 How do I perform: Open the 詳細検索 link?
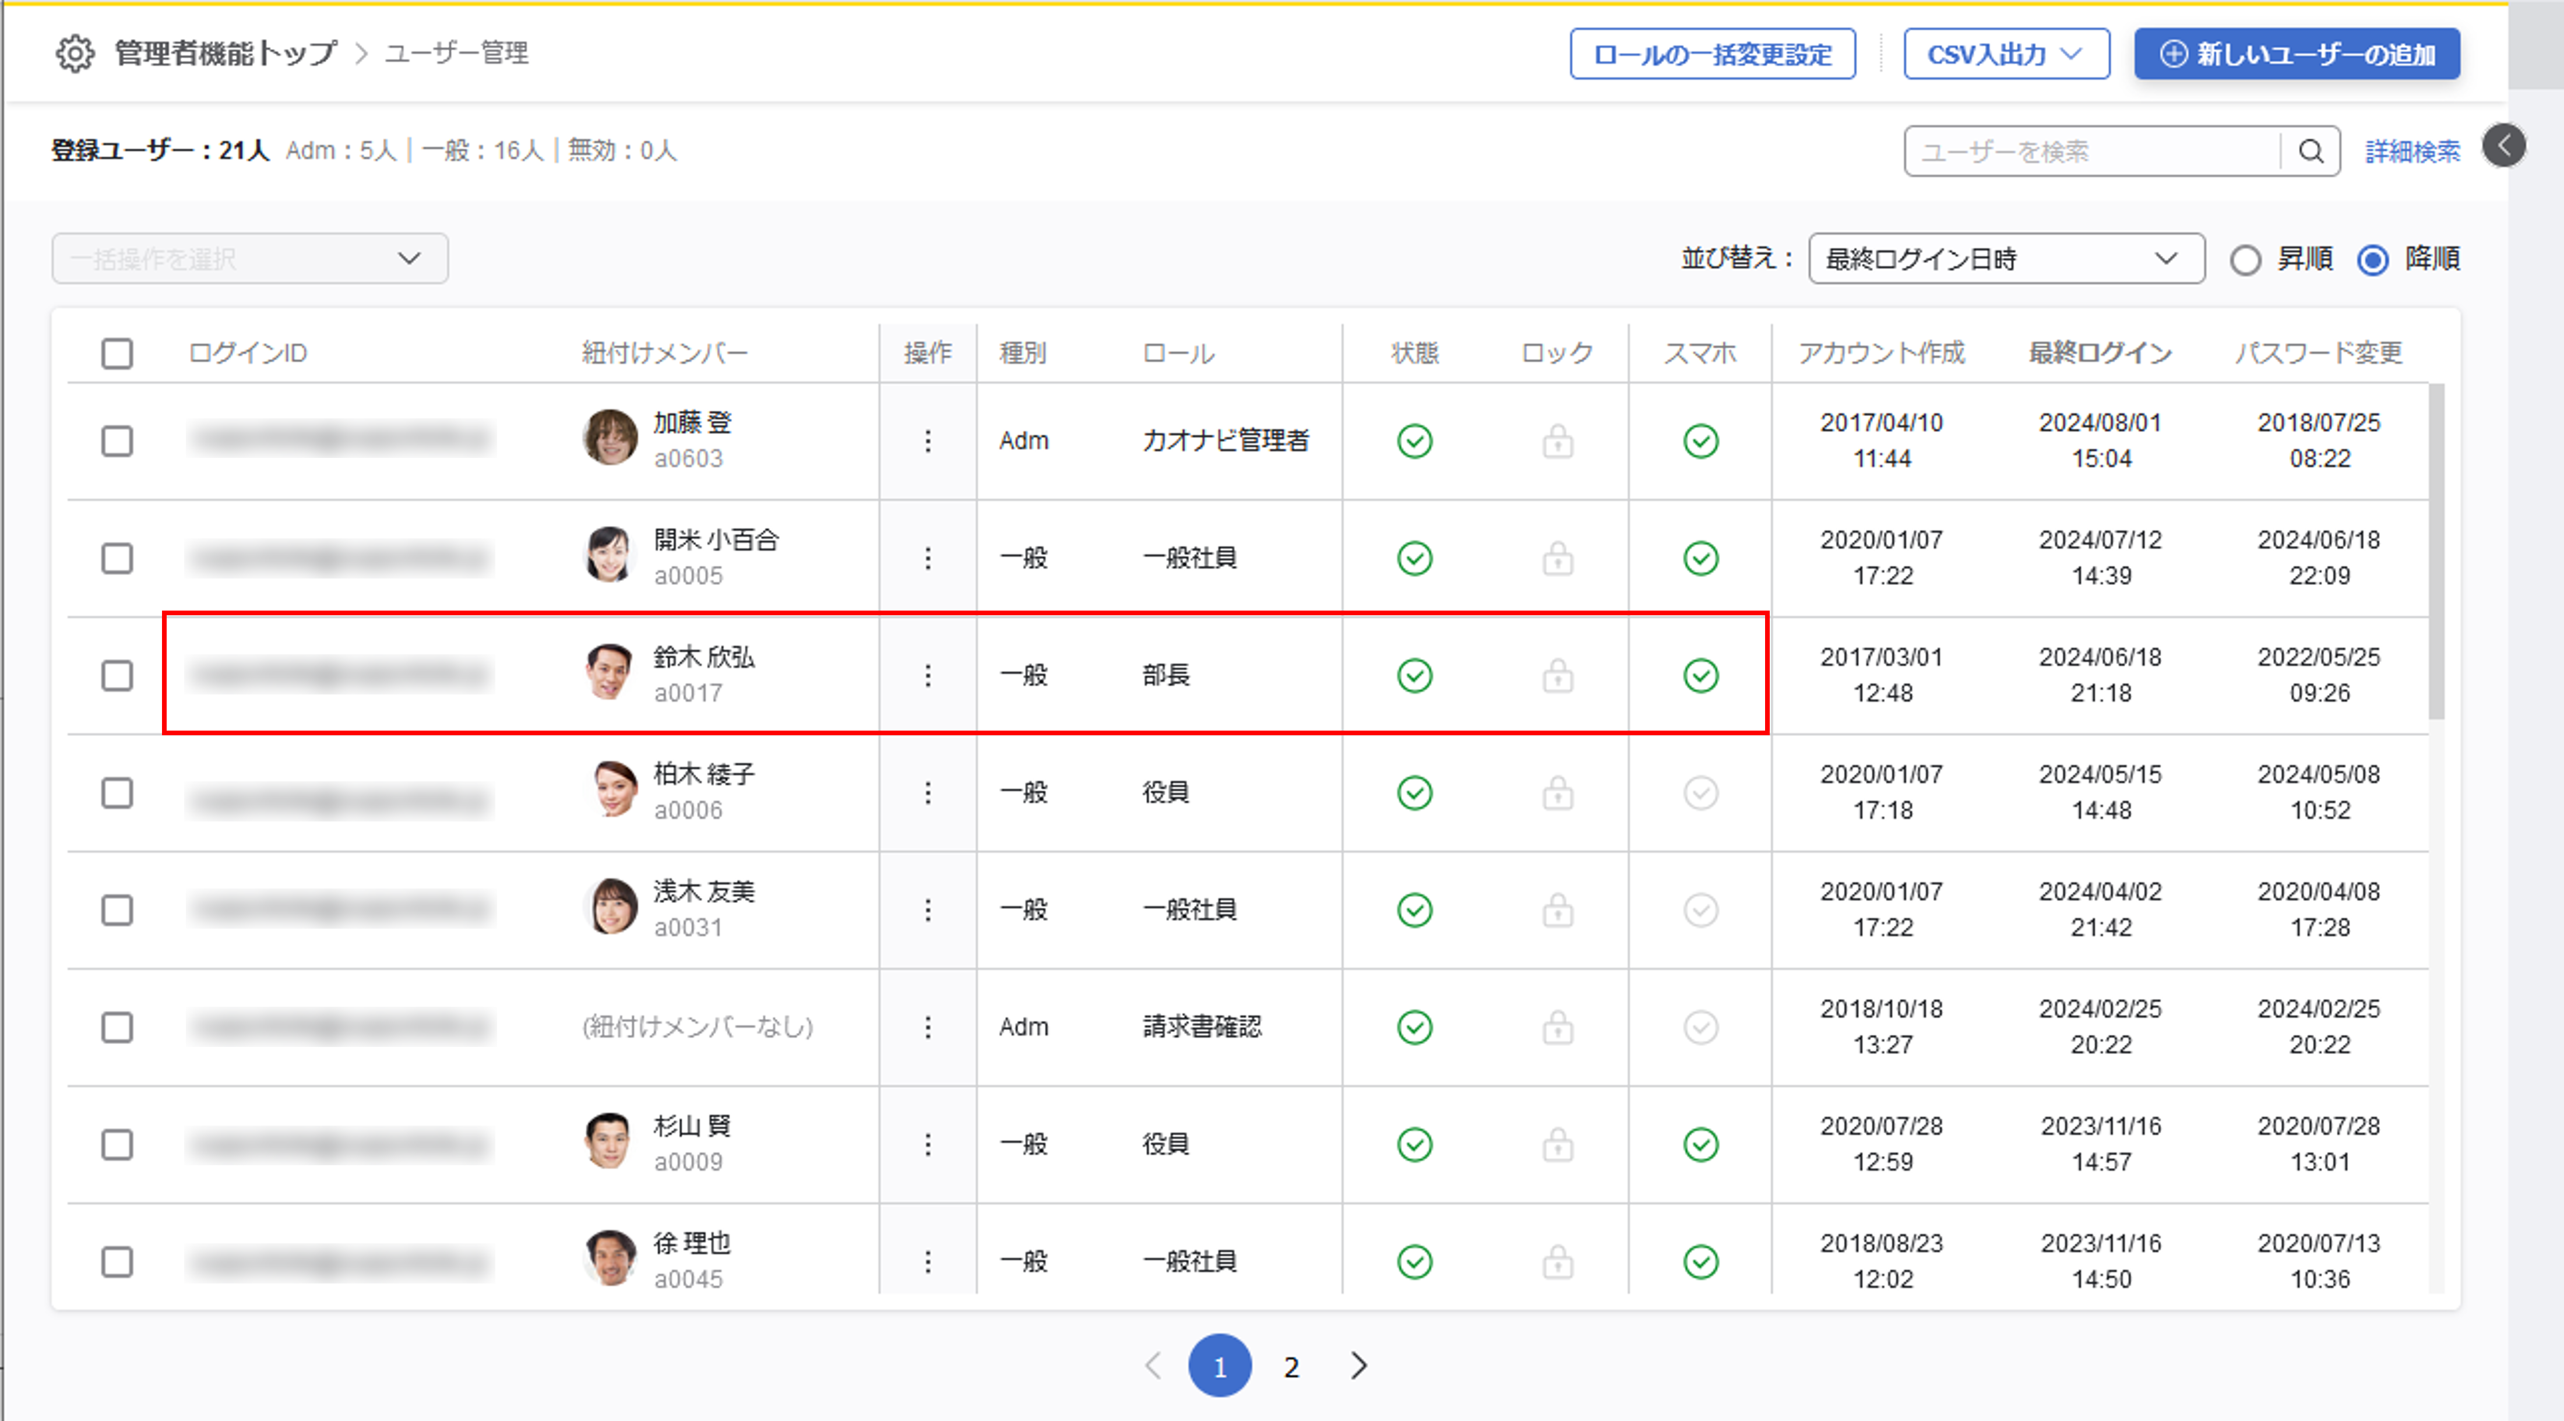pyautogui.click(x=2412, y=151)
